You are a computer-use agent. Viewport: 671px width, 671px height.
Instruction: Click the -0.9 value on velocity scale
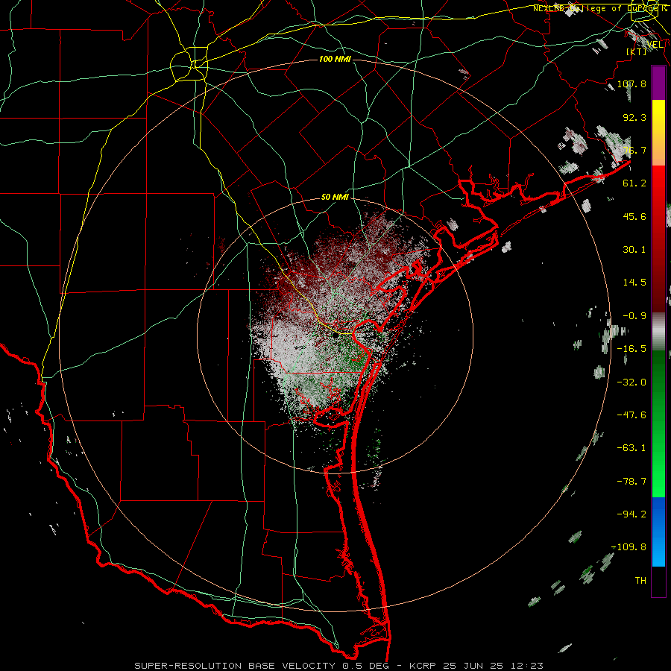pos(634,316)
